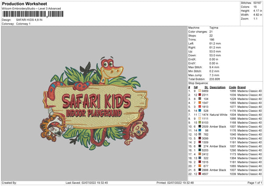Click the Brand column header

click(242, 87)
